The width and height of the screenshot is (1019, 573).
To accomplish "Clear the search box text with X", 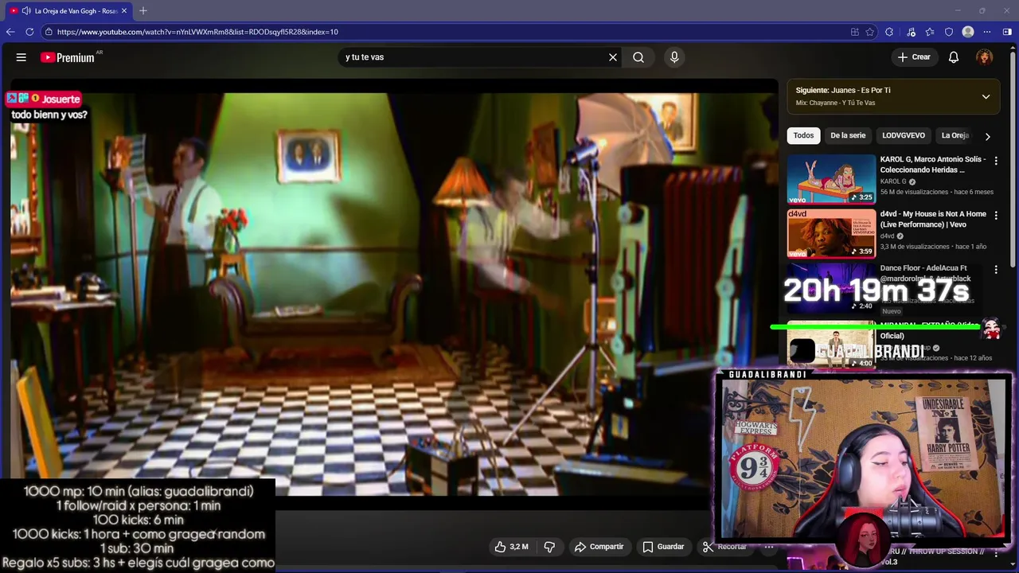I will pyautogui.click(x=613, y=57).
